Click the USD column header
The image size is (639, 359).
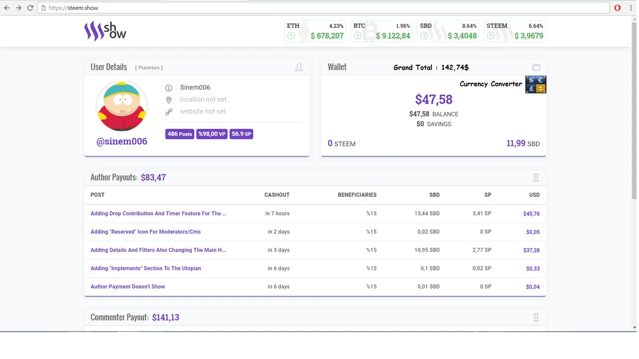pos(534,195)
